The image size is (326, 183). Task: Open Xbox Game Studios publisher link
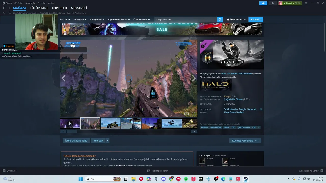pos(234,112)
